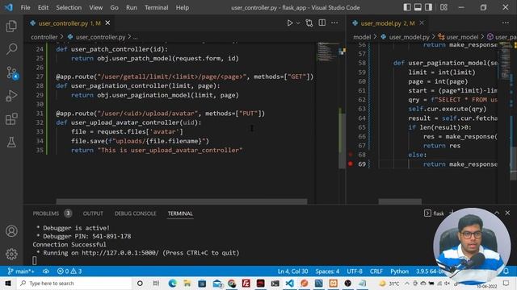Image resolution: width=517 pixels, height=290 pixels.
Task: Open the File menu
Action: pos(25,7)
